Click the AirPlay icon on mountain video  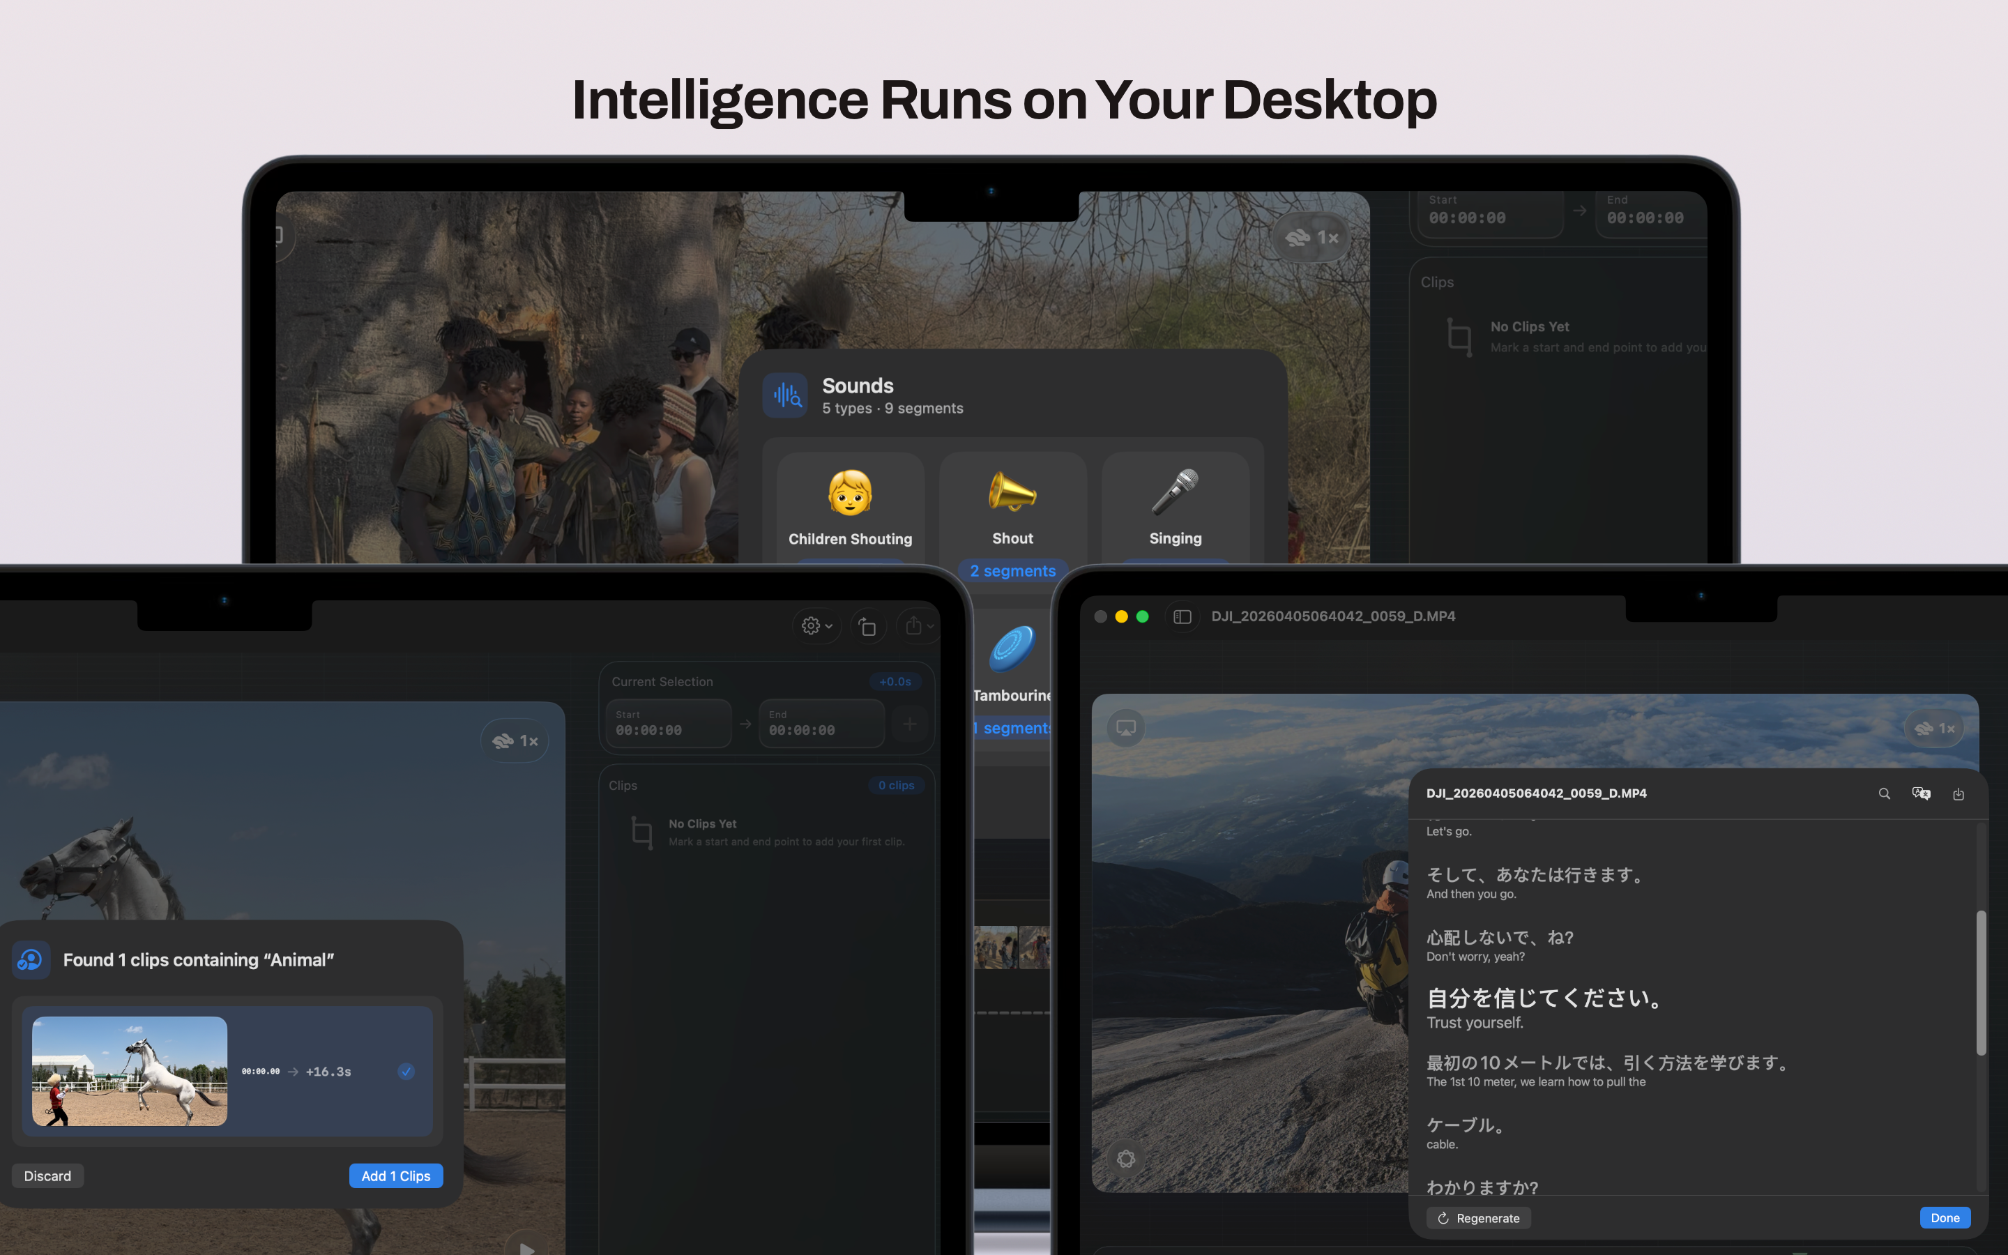tap(1126, 727)
